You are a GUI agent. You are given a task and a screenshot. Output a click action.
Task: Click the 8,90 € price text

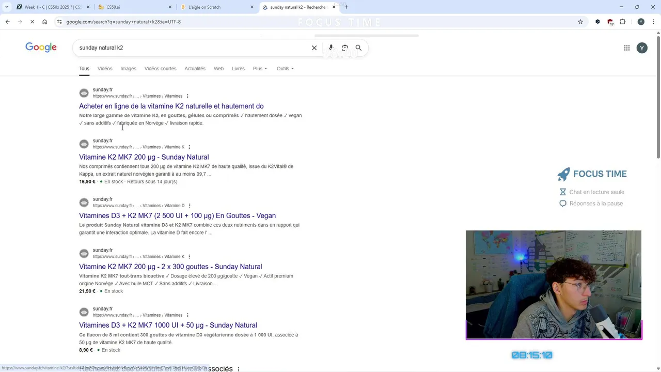[86, 350]
